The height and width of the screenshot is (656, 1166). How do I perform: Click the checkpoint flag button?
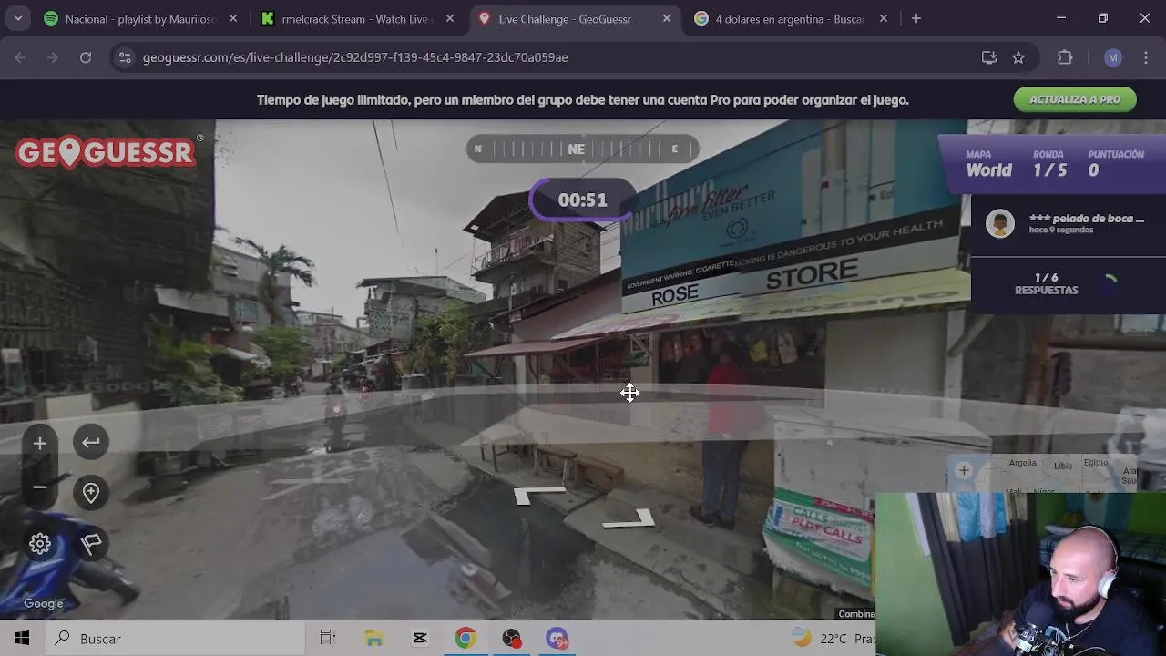point(91,544)
